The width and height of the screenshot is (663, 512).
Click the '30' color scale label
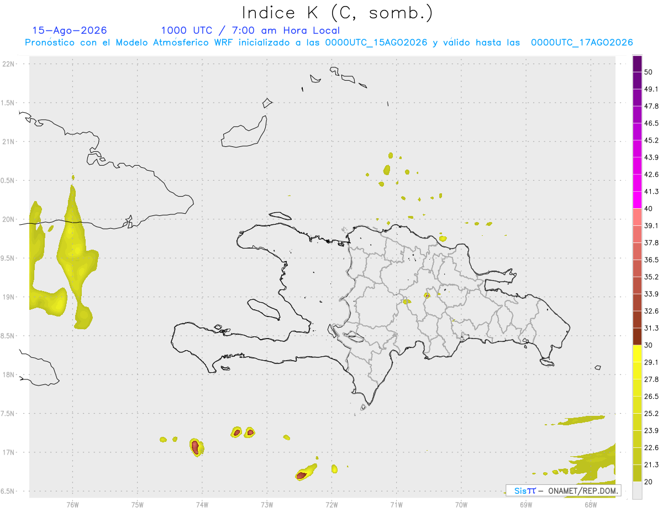pyautogui.click(x=649, y=345)
